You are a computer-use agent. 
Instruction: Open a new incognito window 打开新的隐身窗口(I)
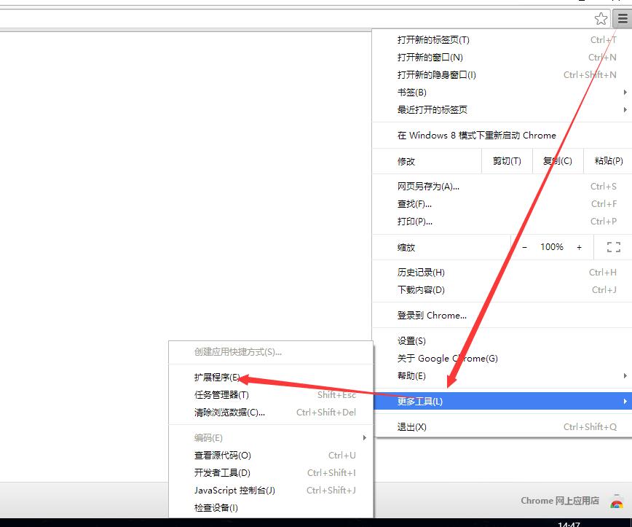pyautogui.click(x=502, y=74)
